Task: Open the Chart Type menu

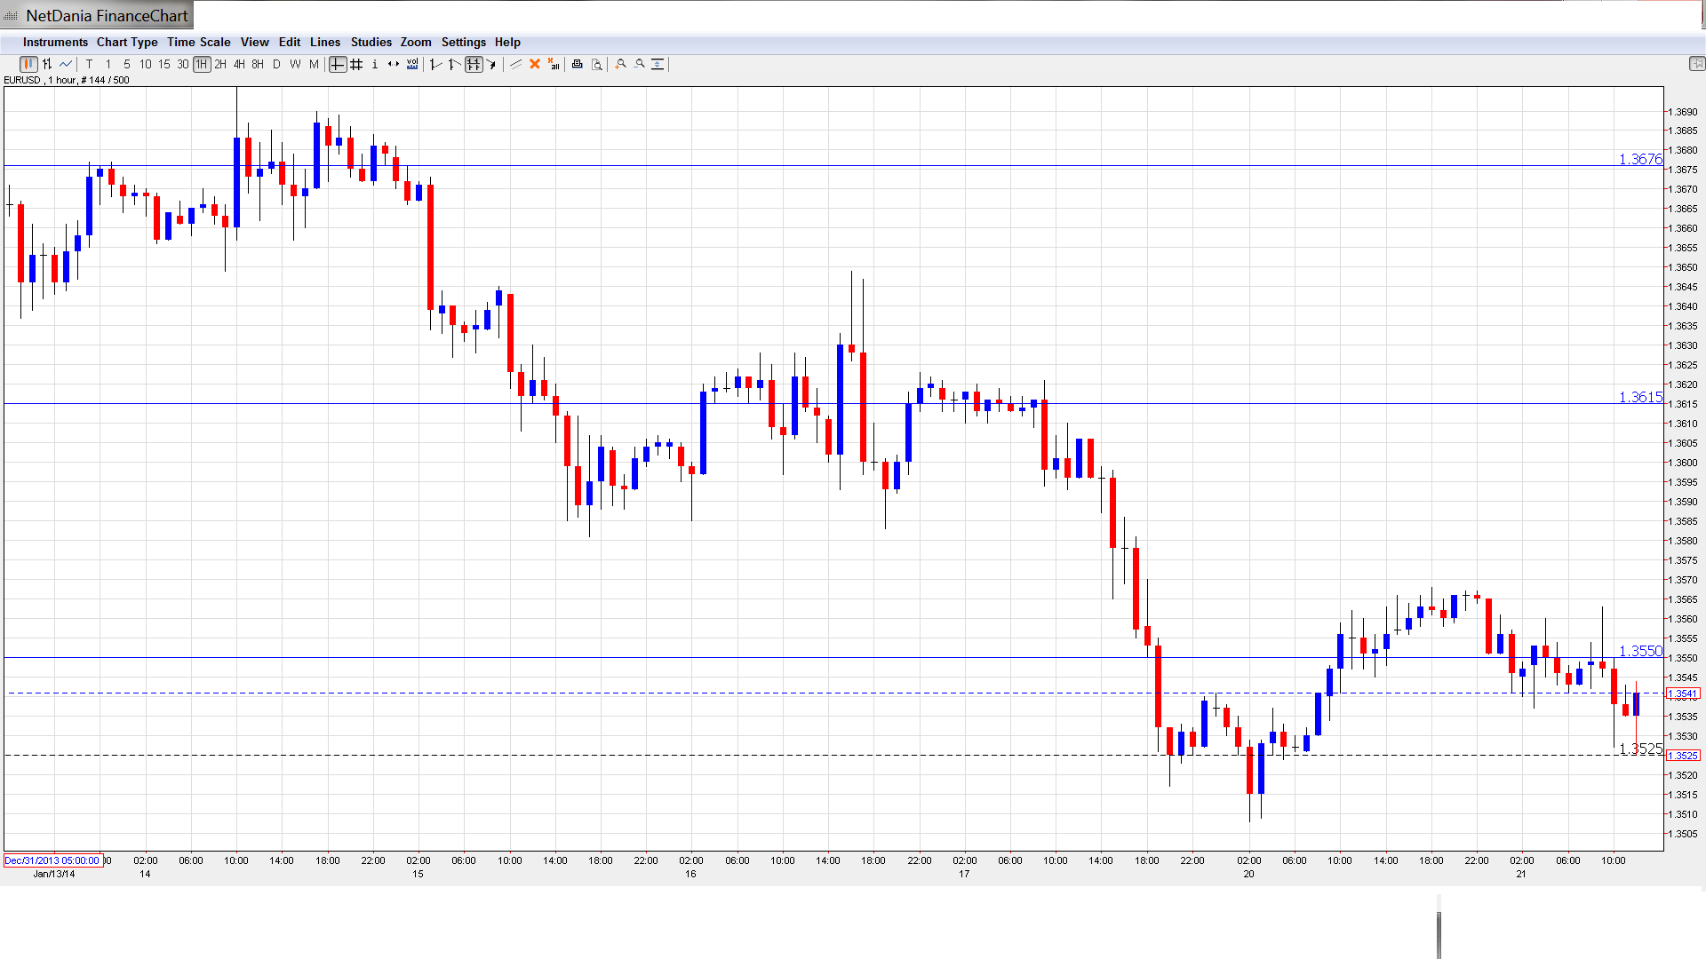Action: [127, 42]
